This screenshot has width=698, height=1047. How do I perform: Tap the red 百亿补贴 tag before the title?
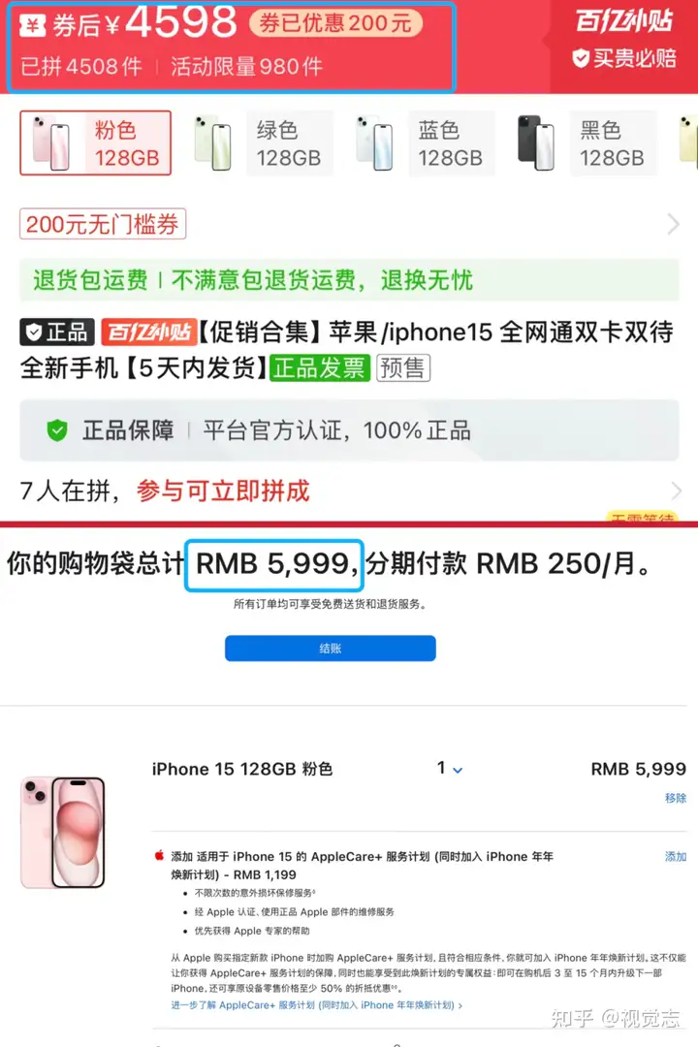[x=149, y=332]
